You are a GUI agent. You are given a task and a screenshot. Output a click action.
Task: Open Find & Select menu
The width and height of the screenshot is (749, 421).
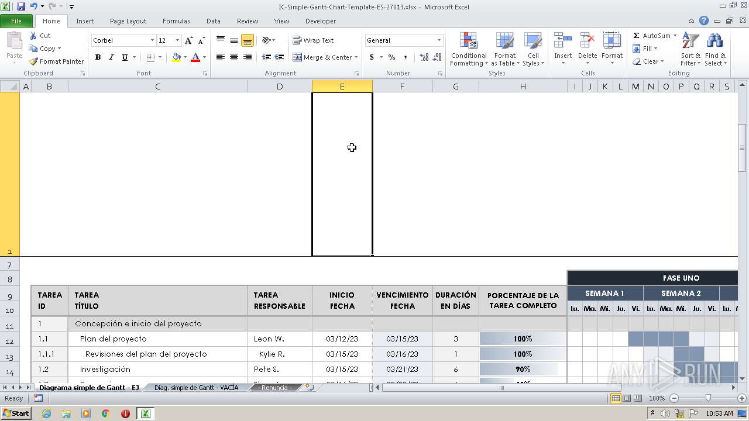click(x=715, y=49)
